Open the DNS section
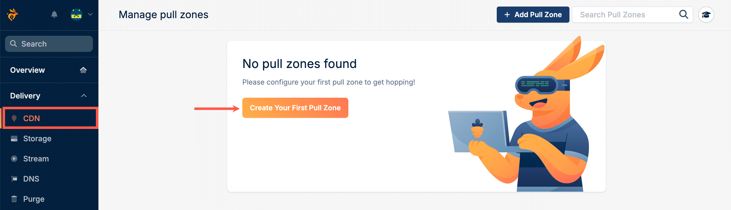 click(31, 179)
